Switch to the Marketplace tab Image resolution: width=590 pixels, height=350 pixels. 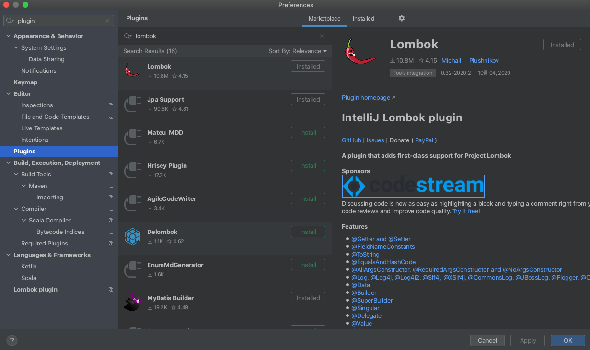[324, 19]
